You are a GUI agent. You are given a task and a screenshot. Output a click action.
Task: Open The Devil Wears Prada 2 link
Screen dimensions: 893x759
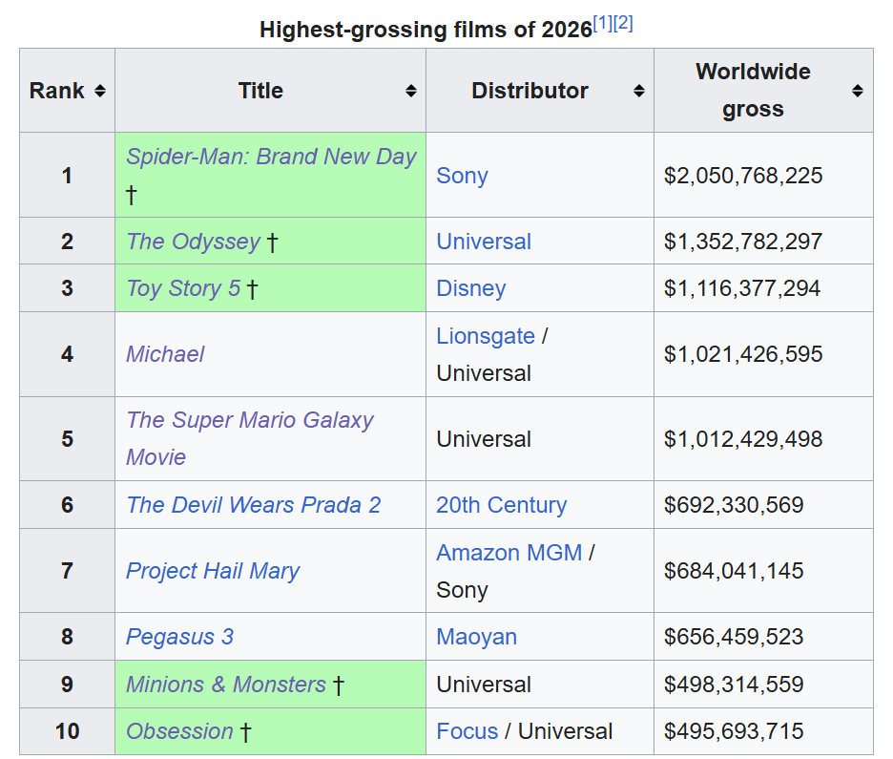[x=254, y=505]
